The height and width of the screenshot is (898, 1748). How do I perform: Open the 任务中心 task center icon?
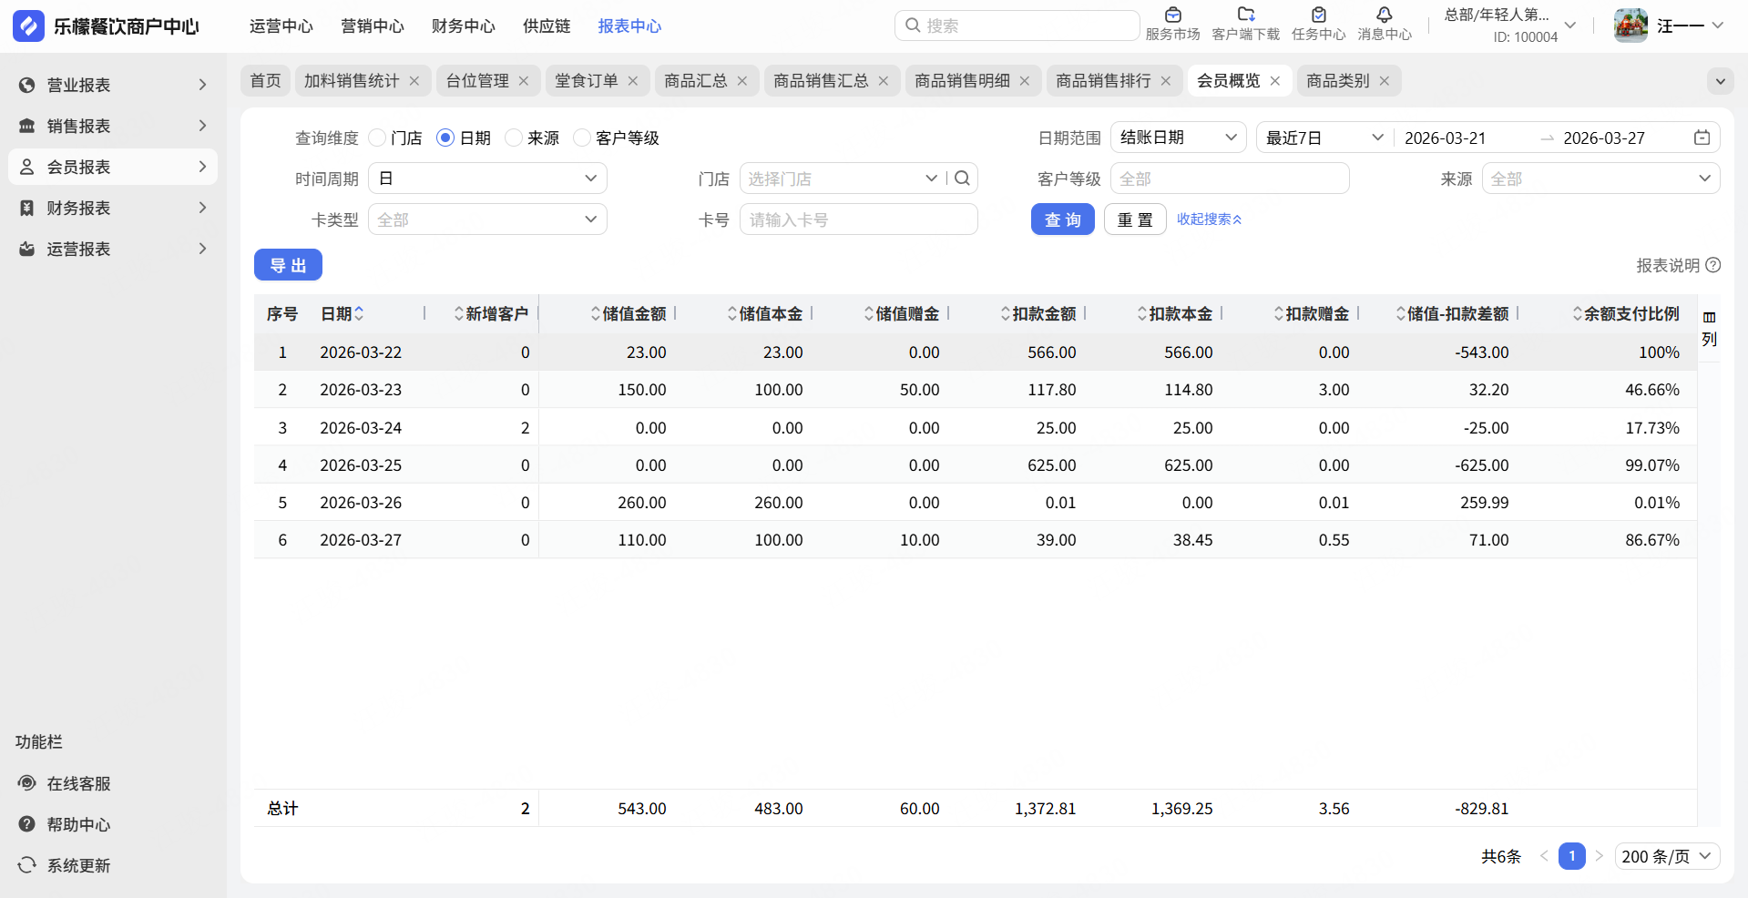point(1318,15)
